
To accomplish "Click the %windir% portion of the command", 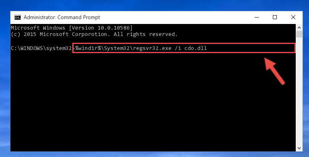I will coord(88,48).
